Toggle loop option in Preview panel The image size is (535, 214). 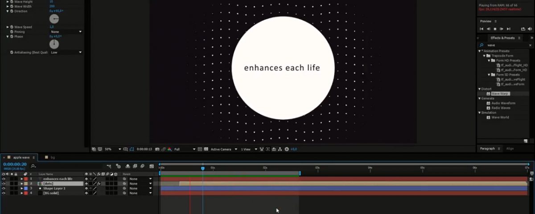coord(523,29)
